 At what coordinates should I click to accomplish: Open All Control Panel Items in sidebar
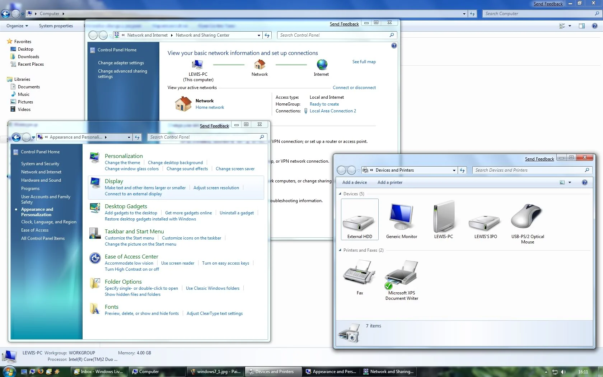43,238
